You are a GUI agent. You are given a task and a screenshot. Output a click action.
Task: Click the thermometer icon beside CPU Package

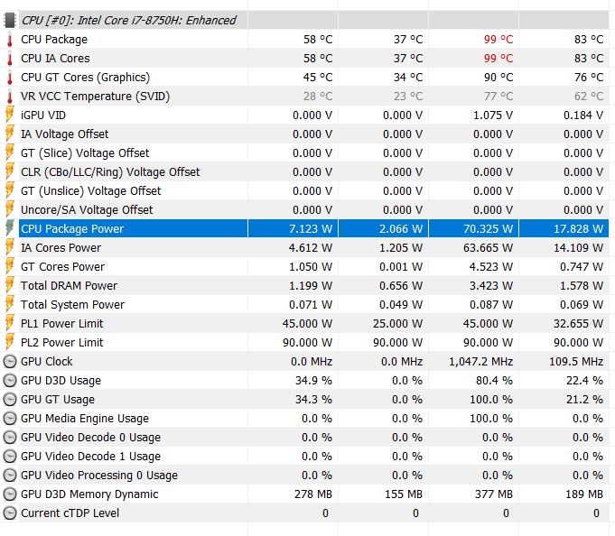[x=10, y=40]
